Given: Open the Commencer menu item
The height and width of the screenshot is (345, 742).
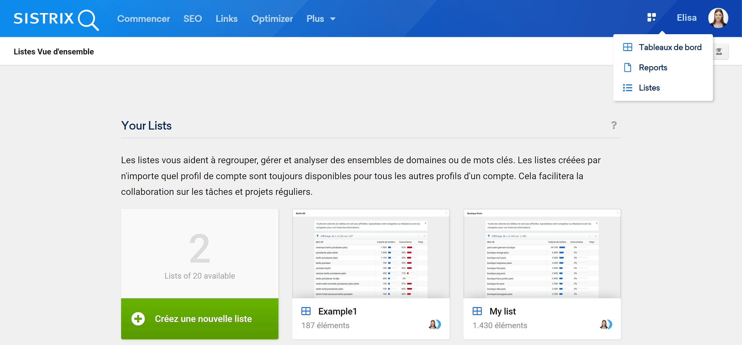Looking at the screenshot, I should [x=144, y=19].
